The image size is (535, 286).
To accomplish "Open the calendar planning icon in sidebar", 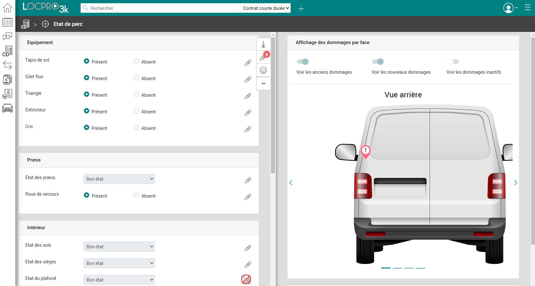I will pos(7,22).
